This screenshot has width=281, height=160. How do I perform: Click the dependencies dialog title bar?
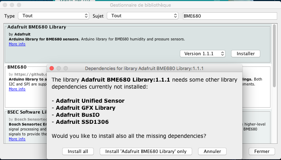pyautogui.click(x=144, y=68)
